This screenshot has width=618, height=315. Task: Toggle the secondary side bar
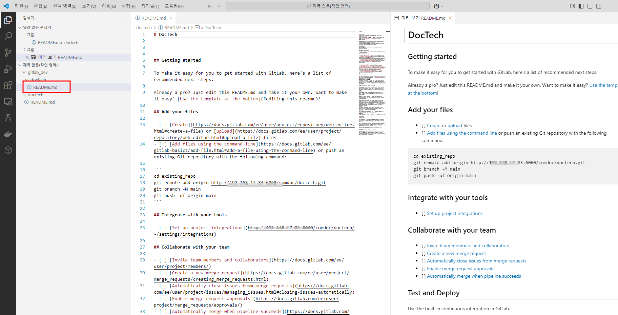tap(599, 6)
